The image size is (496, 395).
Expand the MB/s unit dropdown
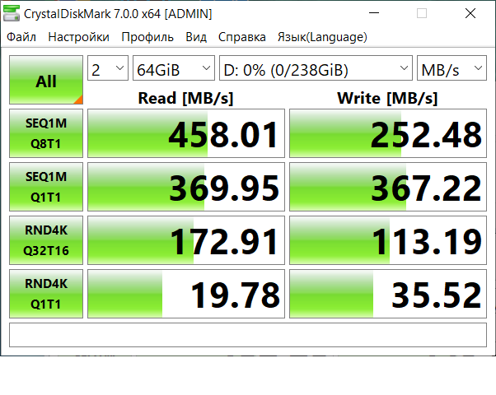pyautogui.click(x=452, y=69)
